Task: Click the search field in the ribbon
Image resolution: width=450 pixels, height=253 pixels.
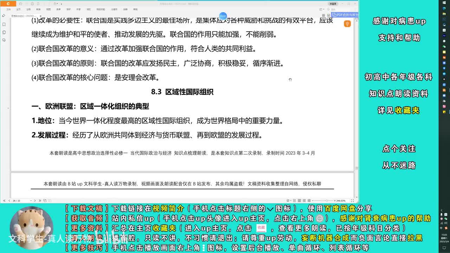Action: [341, 9]
